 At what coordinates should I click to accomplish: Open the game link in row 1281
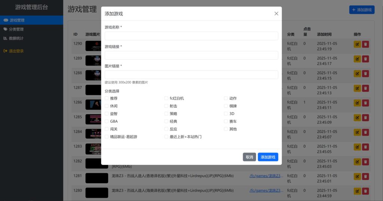[x=266, y=176]
